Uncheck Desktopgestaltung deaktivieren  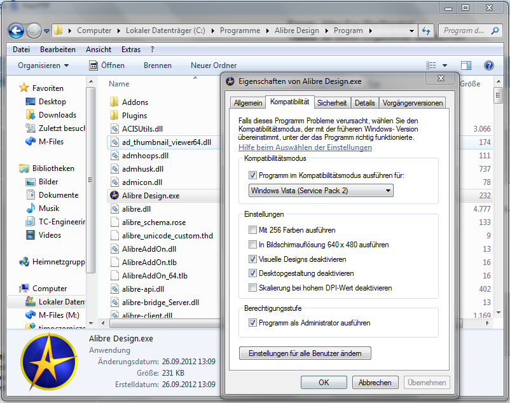click(252, 273)
